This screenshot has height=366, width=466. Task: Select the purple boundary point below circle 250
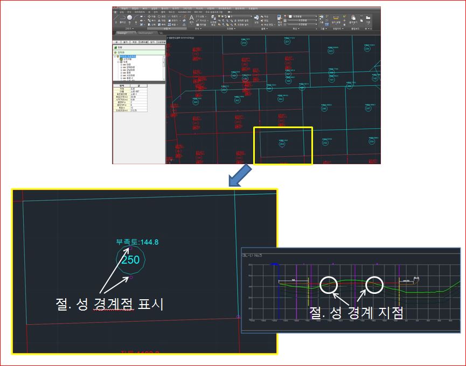pos(131,278)
